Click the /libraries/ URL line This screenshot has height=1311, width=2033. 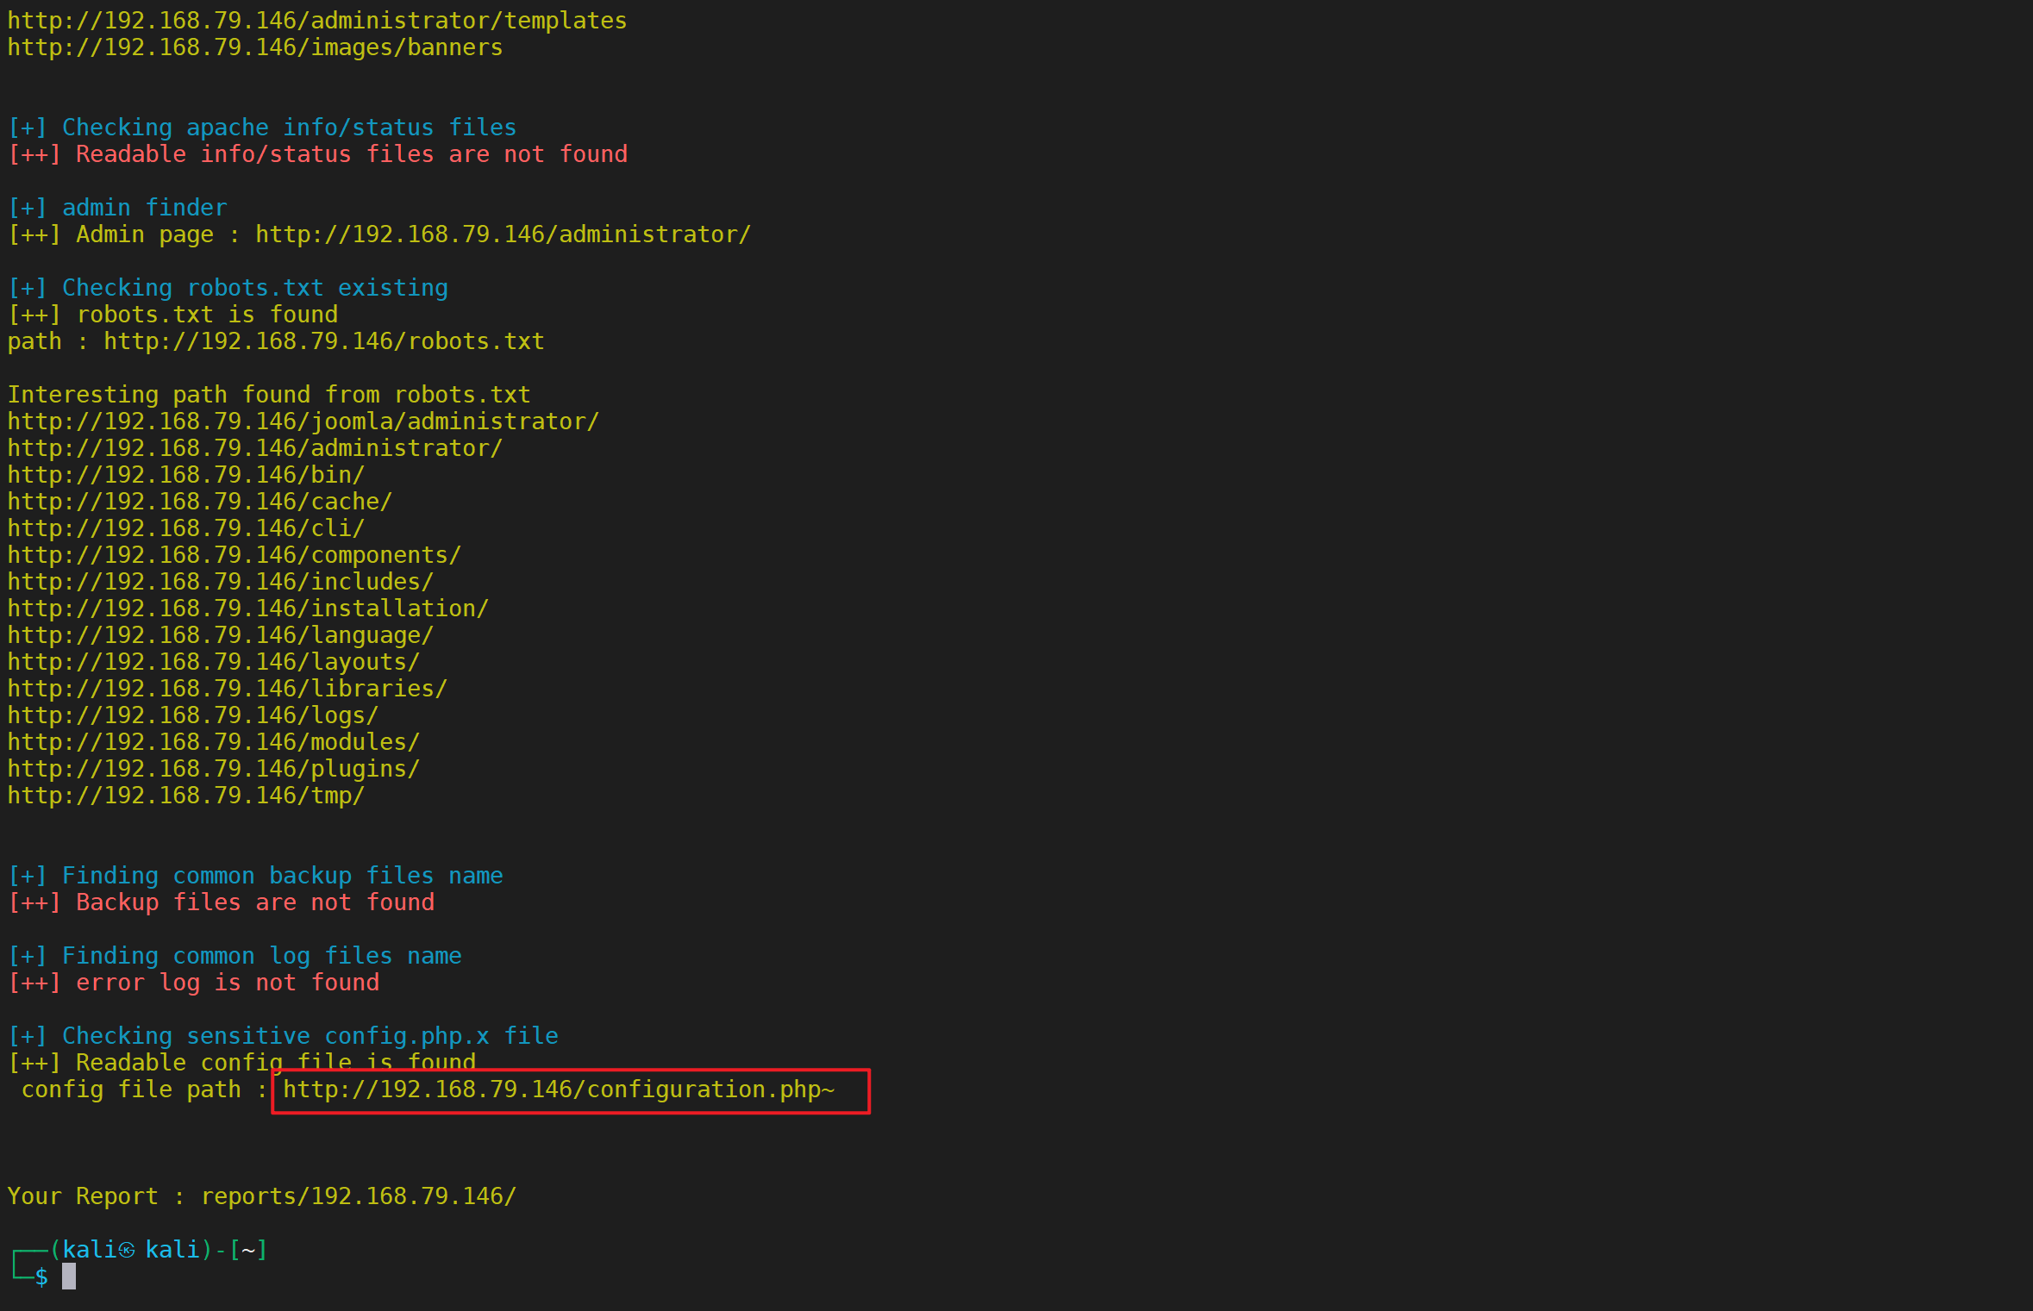[228, 689]
